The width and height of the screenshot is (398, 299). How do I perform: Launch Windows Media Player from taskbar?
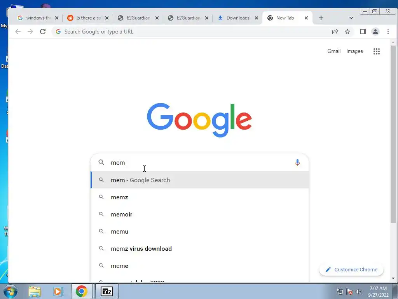[58, 291]
